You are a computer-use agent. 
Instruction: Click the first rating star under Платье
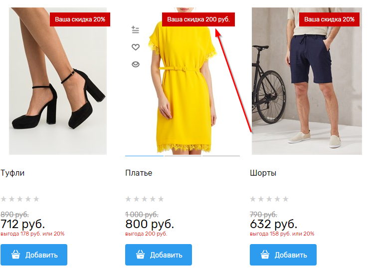128,199
